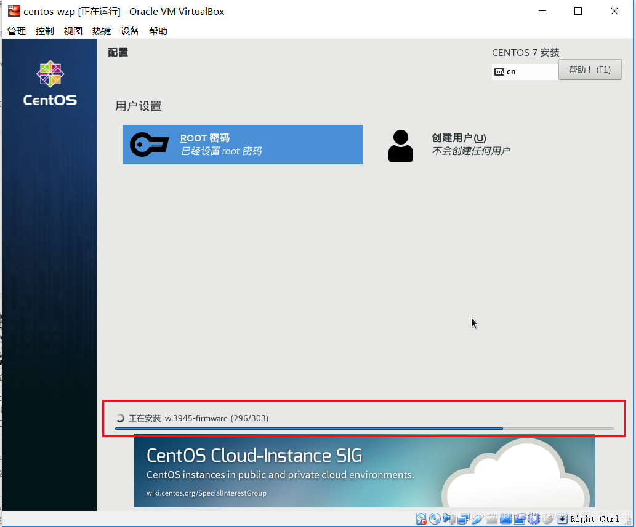The height and width of the screenshot is (527, 636).
Task: Click the 配置 heading
Action: [x=118, y=53]
